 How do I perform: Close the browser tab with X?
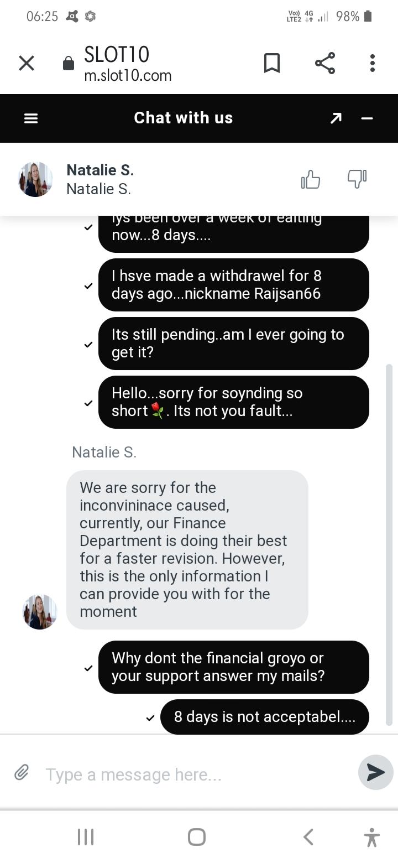coord(27,64)
